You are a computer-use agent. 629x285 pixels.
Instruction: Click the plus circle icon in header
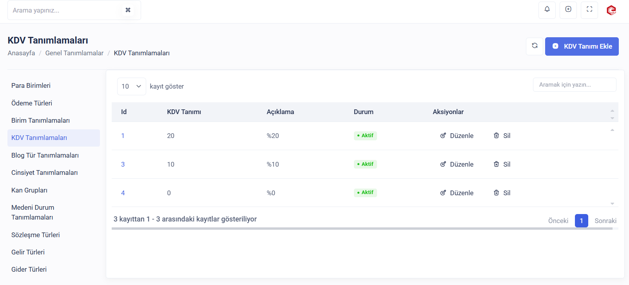568,9
